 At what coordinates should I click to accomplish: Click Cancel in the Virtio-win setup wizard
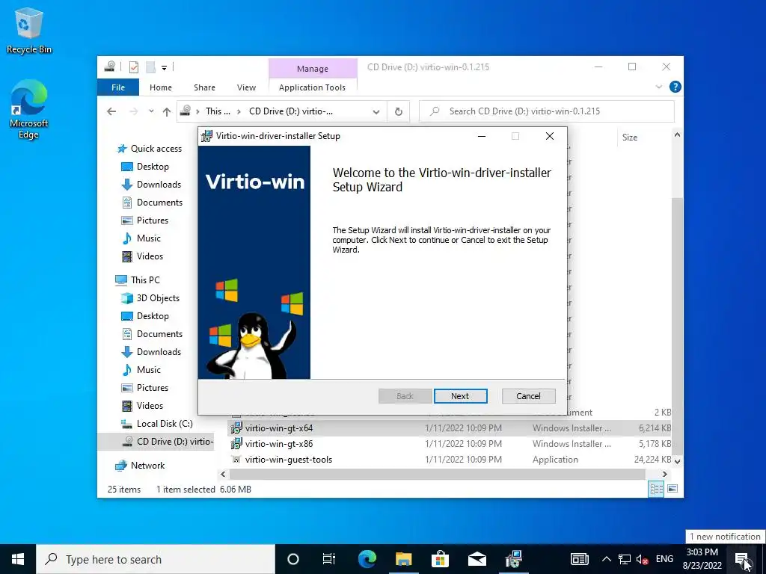pyautogui.click(x=528, y=396)
